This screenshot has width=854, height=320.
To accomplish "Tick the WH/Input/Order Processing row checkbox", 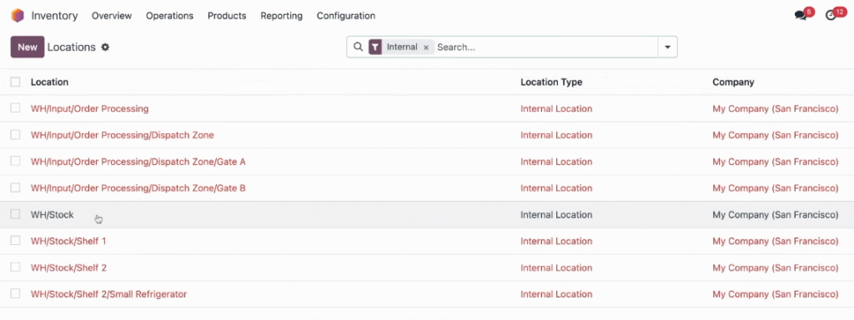I will pyautogui.click(x=15, y=108).
